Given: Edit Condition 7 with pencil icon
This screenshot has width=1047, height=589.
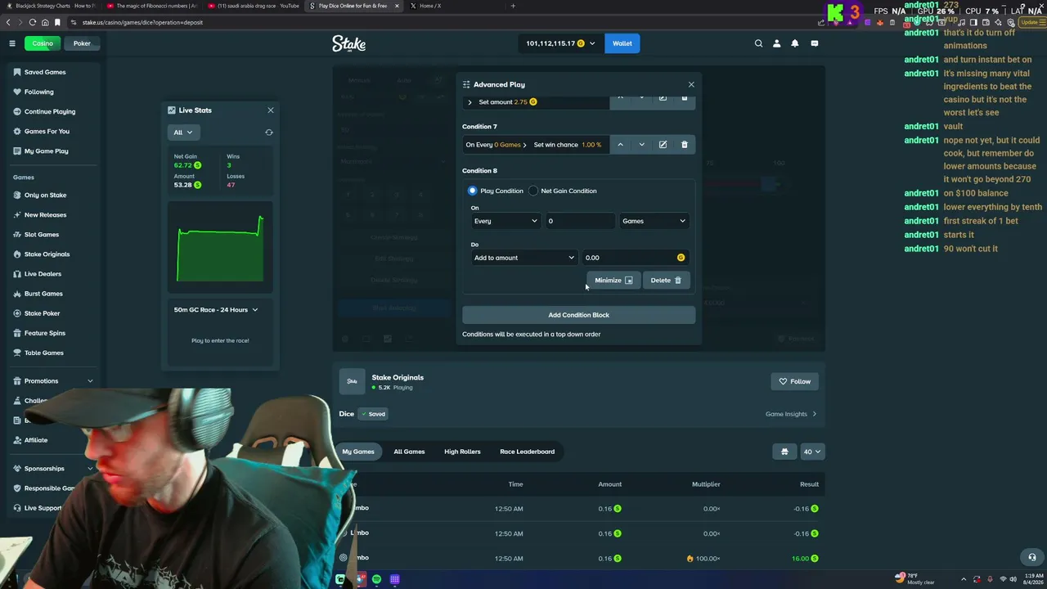Looking at the screenshot, I should click(663, 145).
